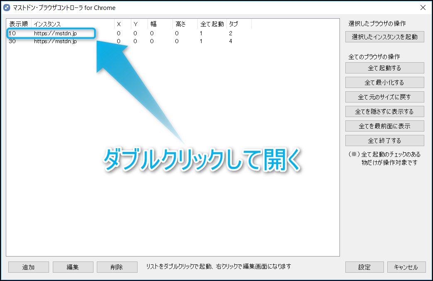Click the キャンセル button
Viewport: 433px width, 281px height.
click(x=406, y=267)
